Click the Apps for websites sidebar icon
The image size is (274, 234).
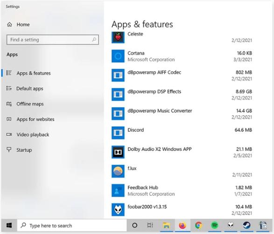click(x=9, y=119)
